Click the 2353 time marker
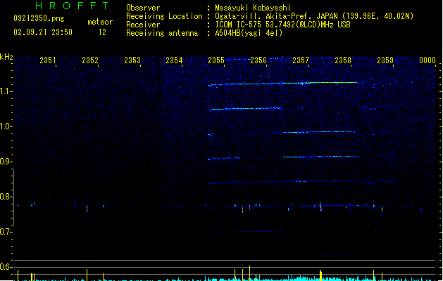443x281 pixels. [x=132, y=60]
